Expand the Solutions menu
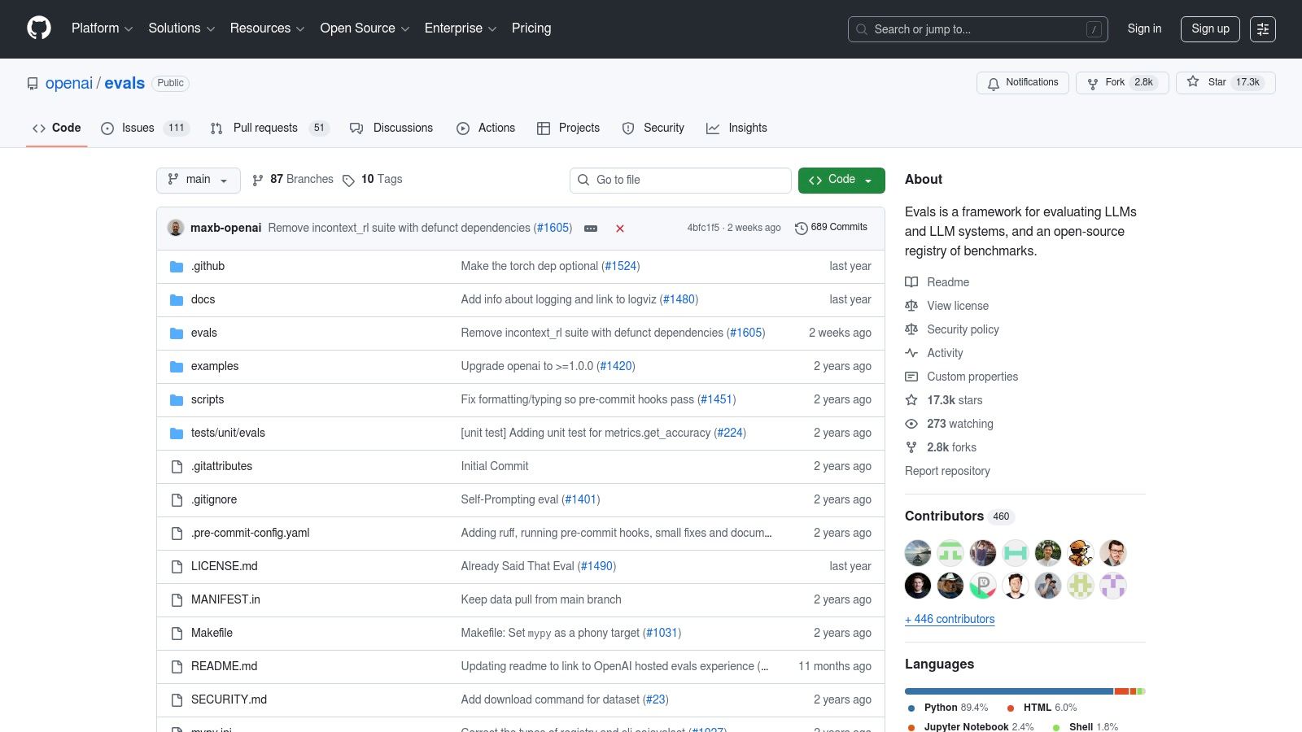This screenshot has width=1302, height=732. pyautogui.click(x=181, y=28)
